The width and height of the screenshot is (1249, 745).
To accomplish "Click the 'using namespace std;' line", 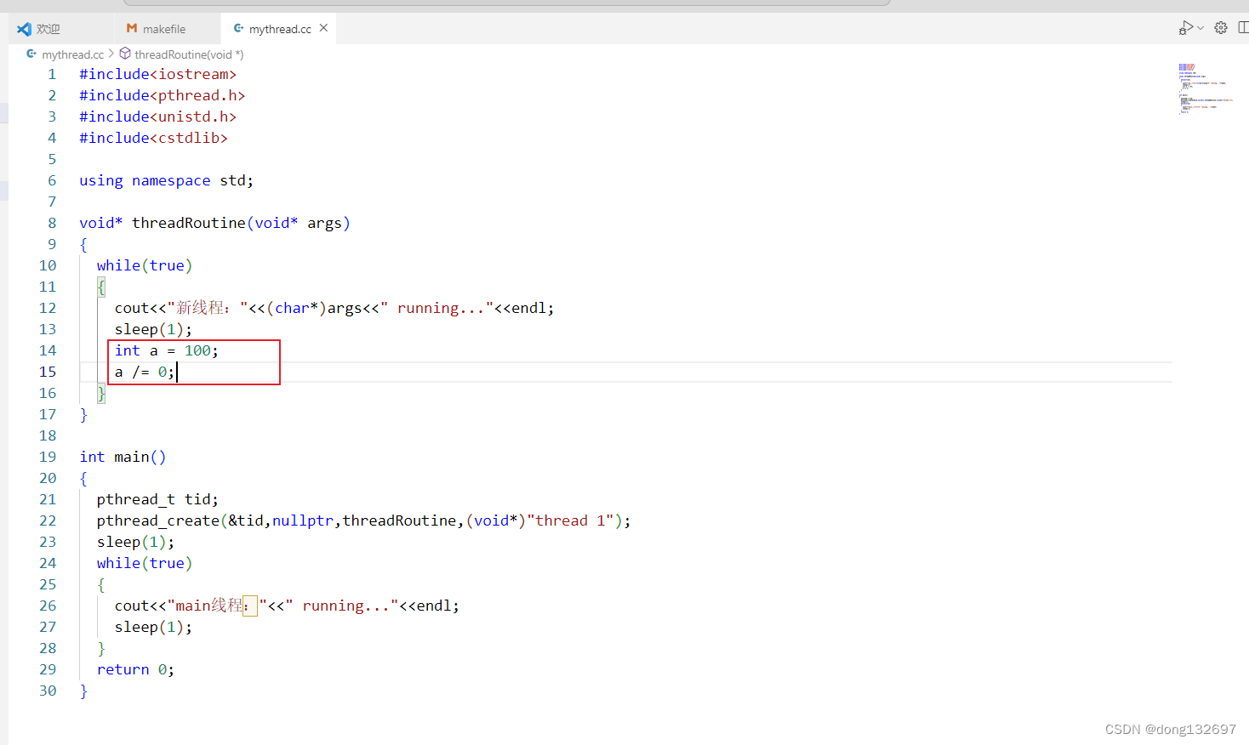I will pyautogui.click(x=167, y=180).
